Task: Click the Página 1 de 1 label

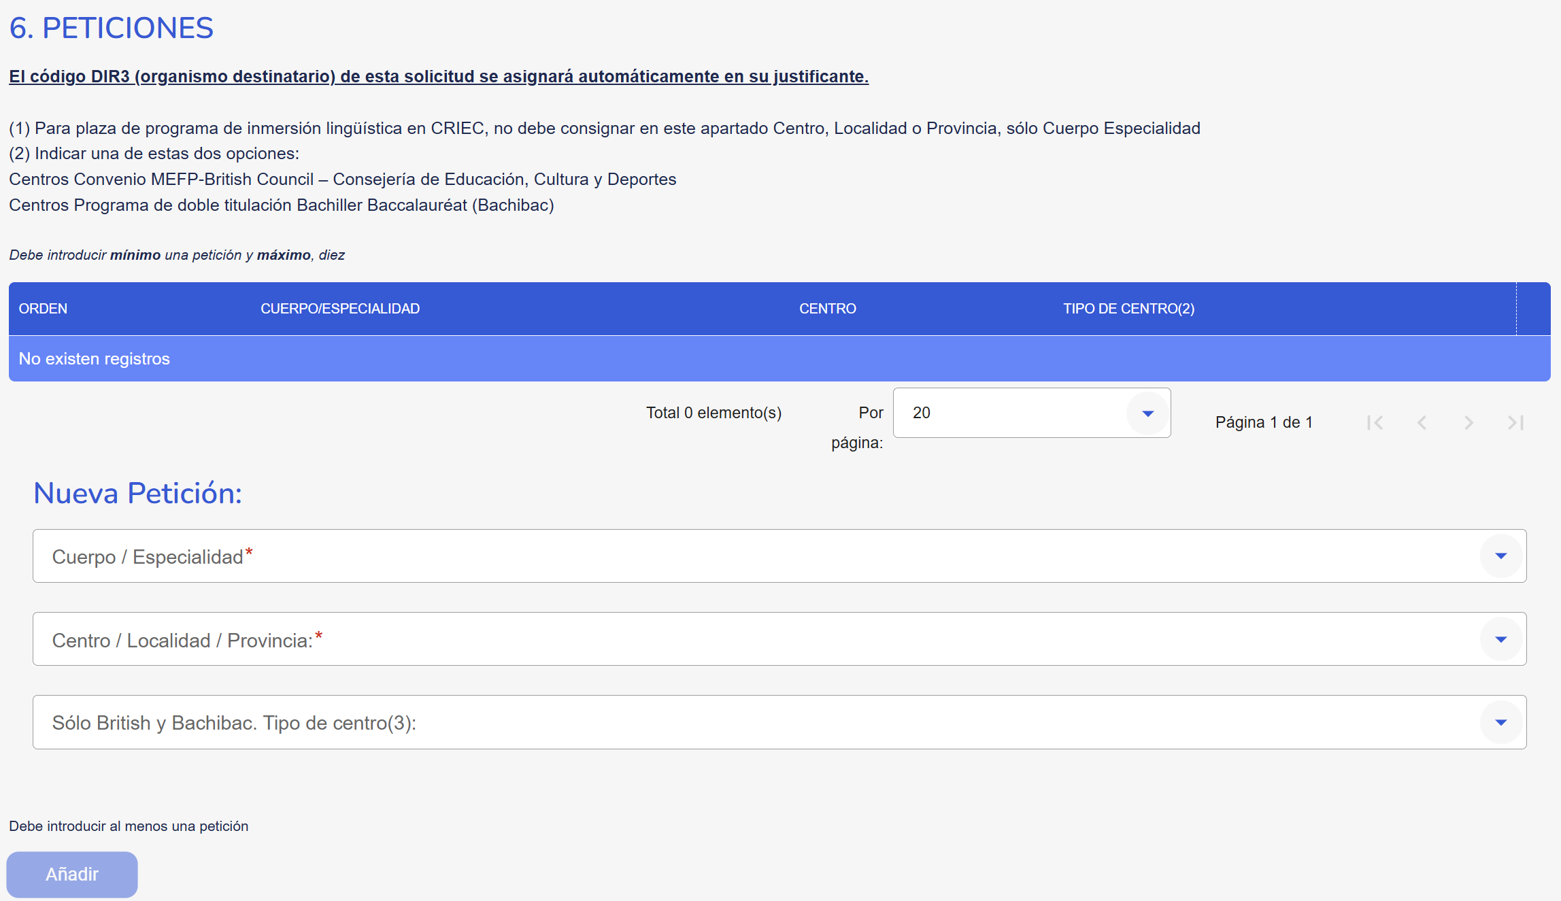Action: pos(1264,422)
